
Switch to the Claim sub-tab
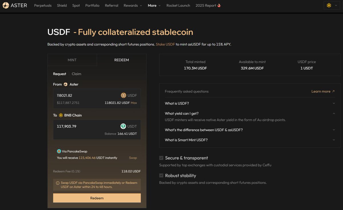76,74
